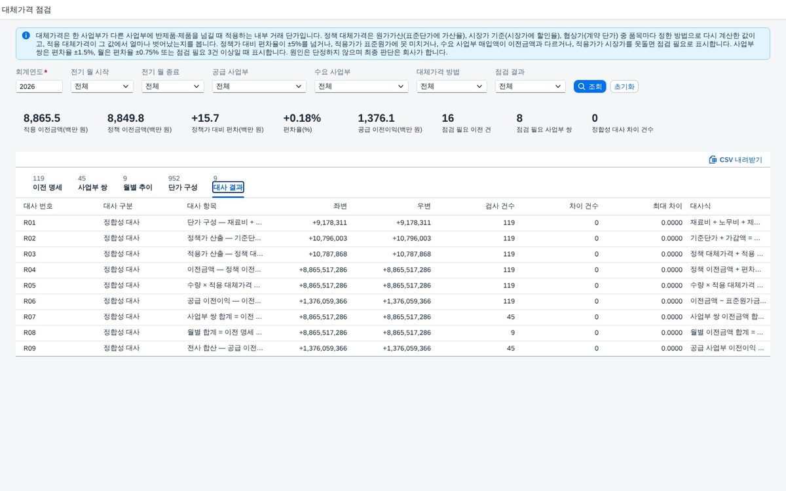Select row R02 in the table

point(393,238)
